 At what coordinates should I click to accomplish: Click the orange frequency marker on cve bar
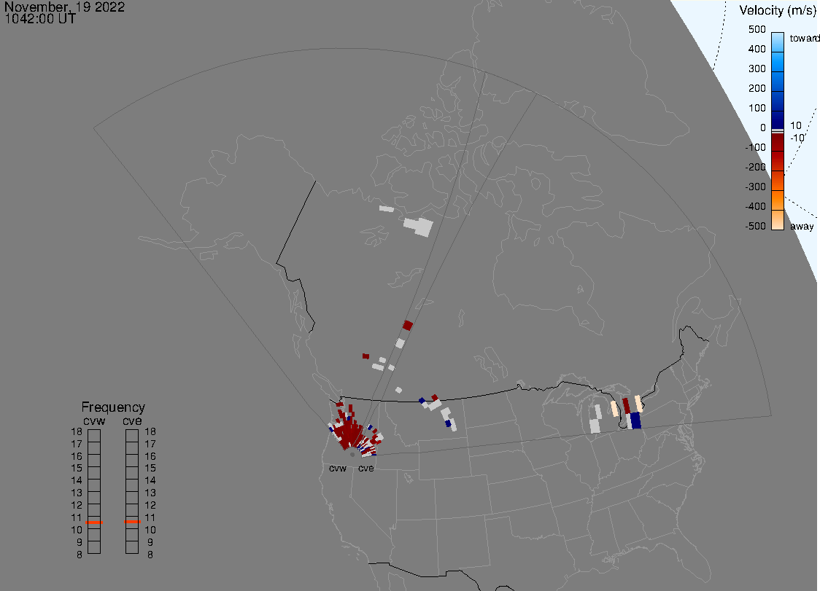point(132,522)
